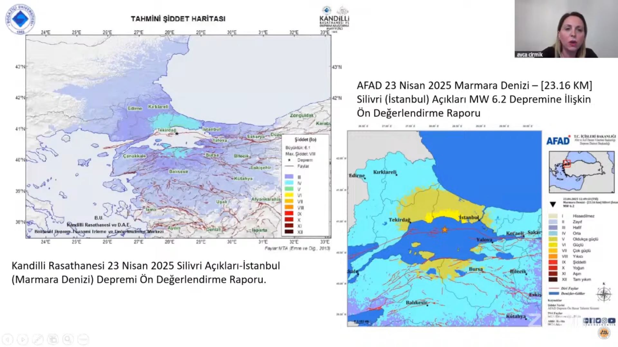Click the Kandilli report caption text

145,272
